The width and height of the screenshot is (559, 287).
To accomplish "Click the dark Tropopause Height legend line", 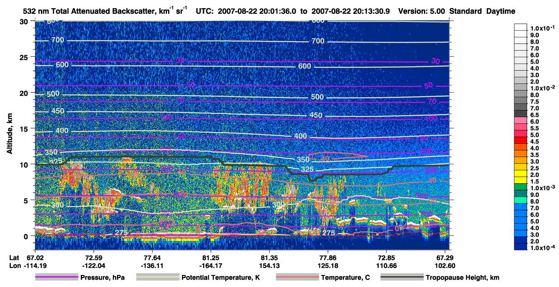I will (x=402, y=278).
